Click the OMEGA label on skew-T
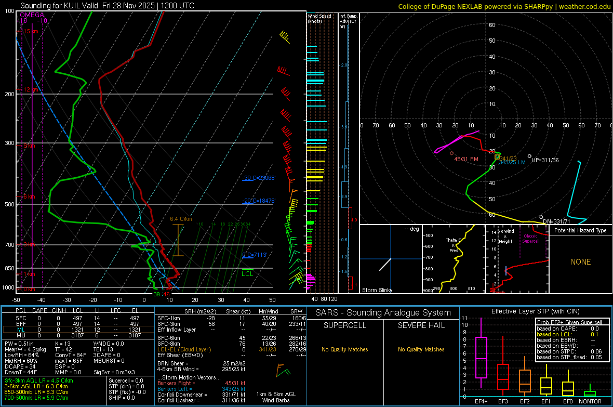613x407 pixels. tap(32, 15)
